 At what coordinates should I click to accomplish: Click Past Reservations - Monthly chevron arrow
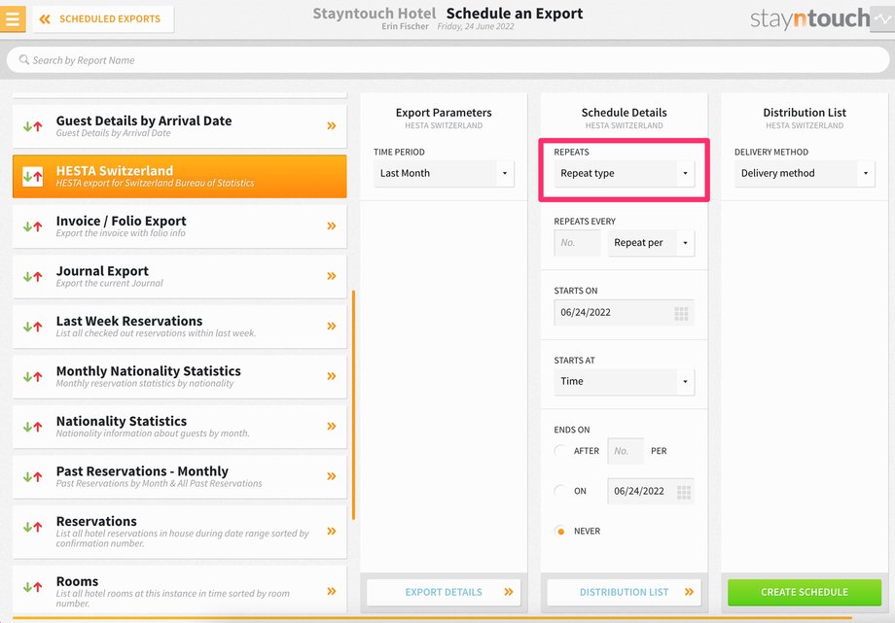(x=332, y=476)
